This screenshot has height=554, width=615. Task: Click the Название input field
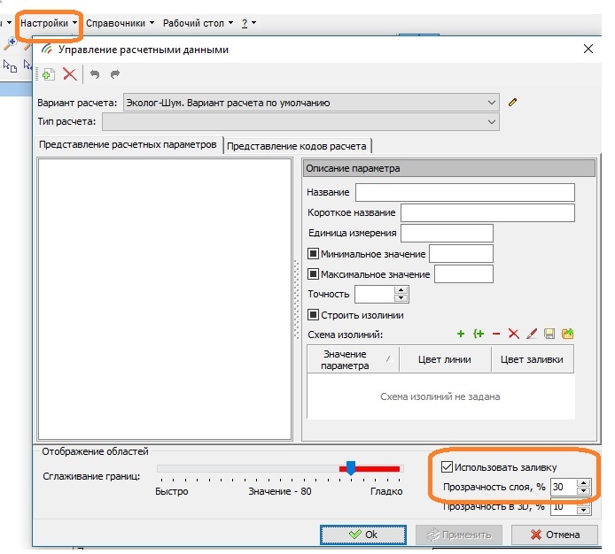(464, 192)
